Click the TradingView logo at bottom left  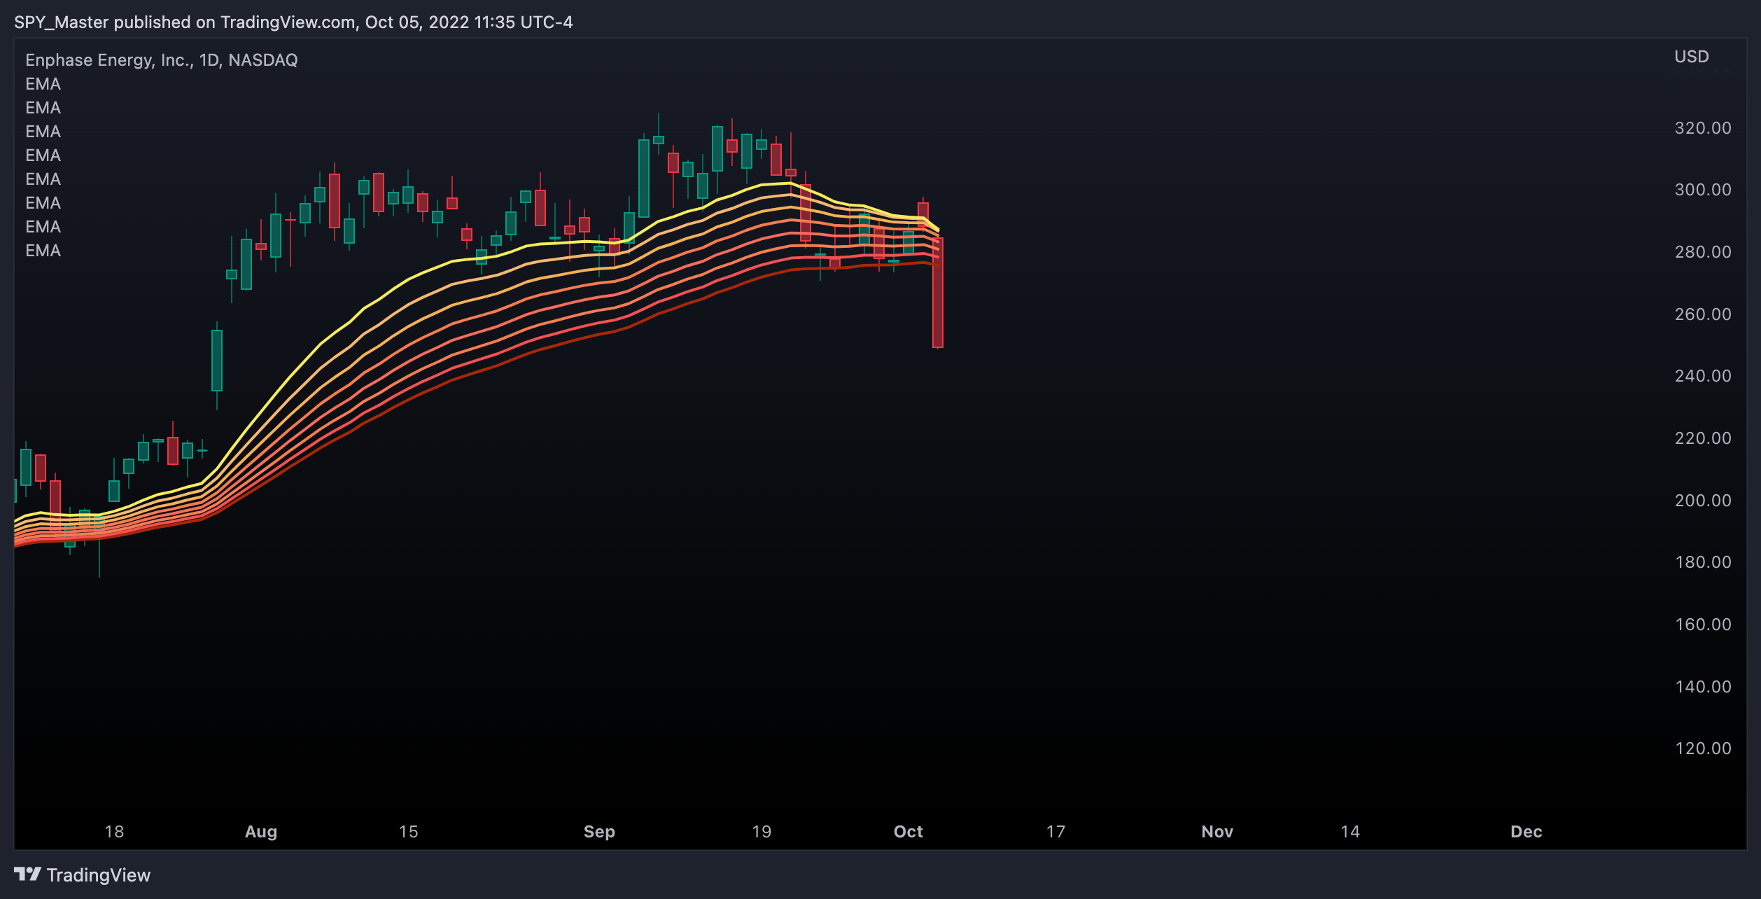click(82, 875)
